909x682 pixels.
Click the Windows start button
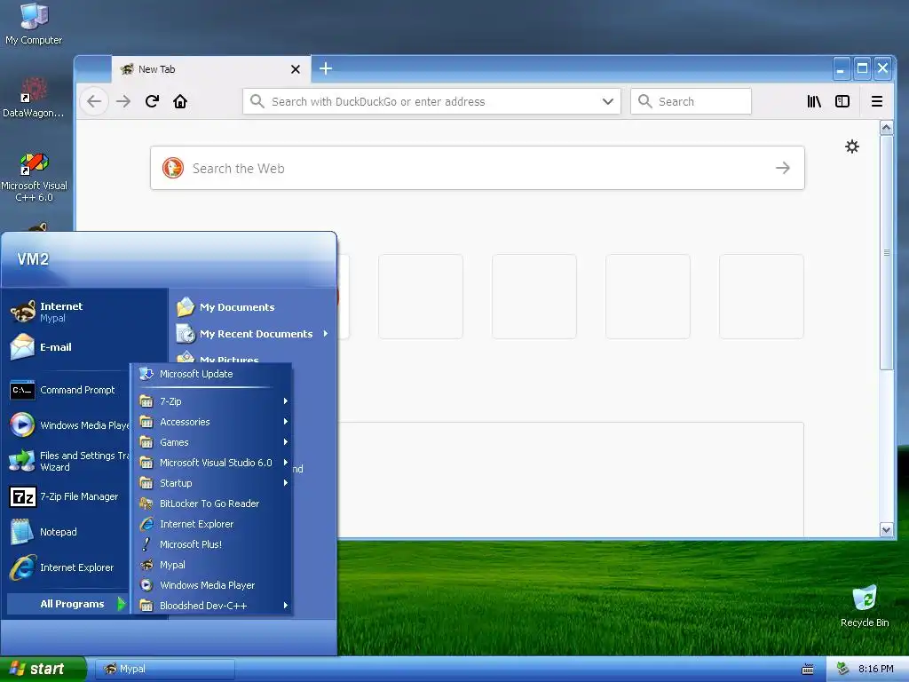pyautogui.click(x=43, y=669)
